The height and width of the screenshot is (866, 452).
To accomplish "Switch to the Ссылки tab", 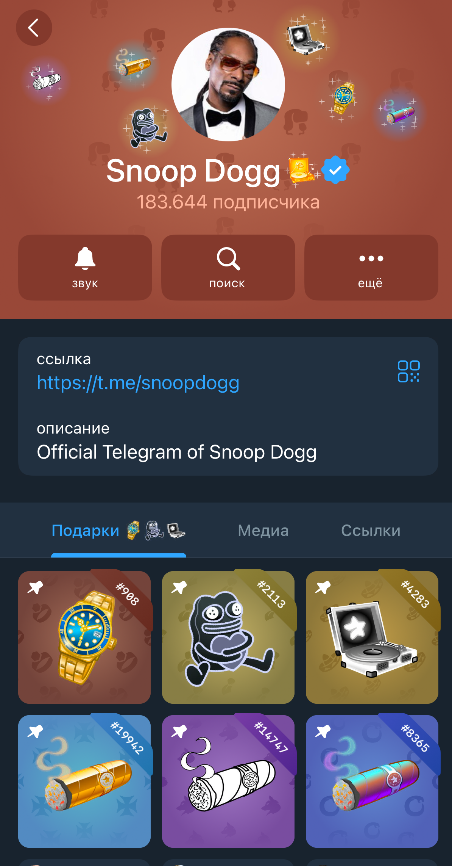I will pyautogui.click(x=371, y=531).
